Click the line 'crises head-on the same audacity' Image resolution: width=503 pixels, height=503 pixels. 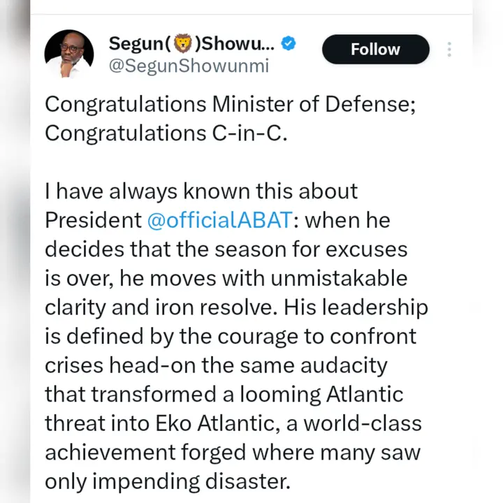pyautogui.click(x=216, y=365)
